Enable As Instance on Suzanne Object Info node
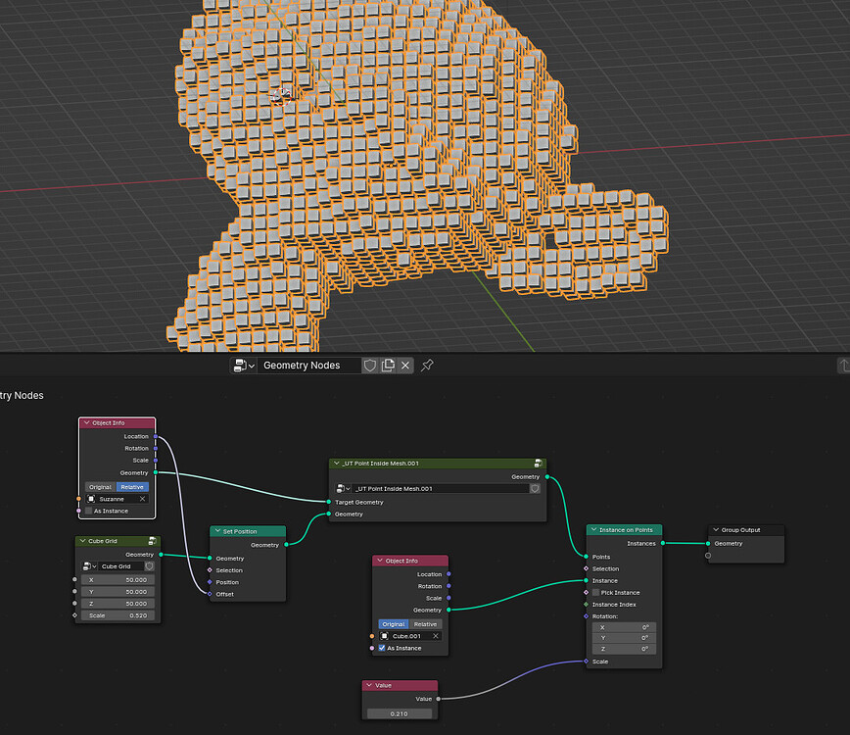 89,511
